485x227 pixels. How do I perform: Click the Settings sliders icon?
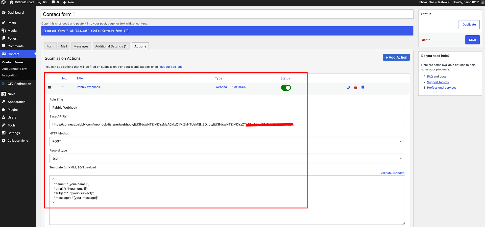(x=4, y=133)
